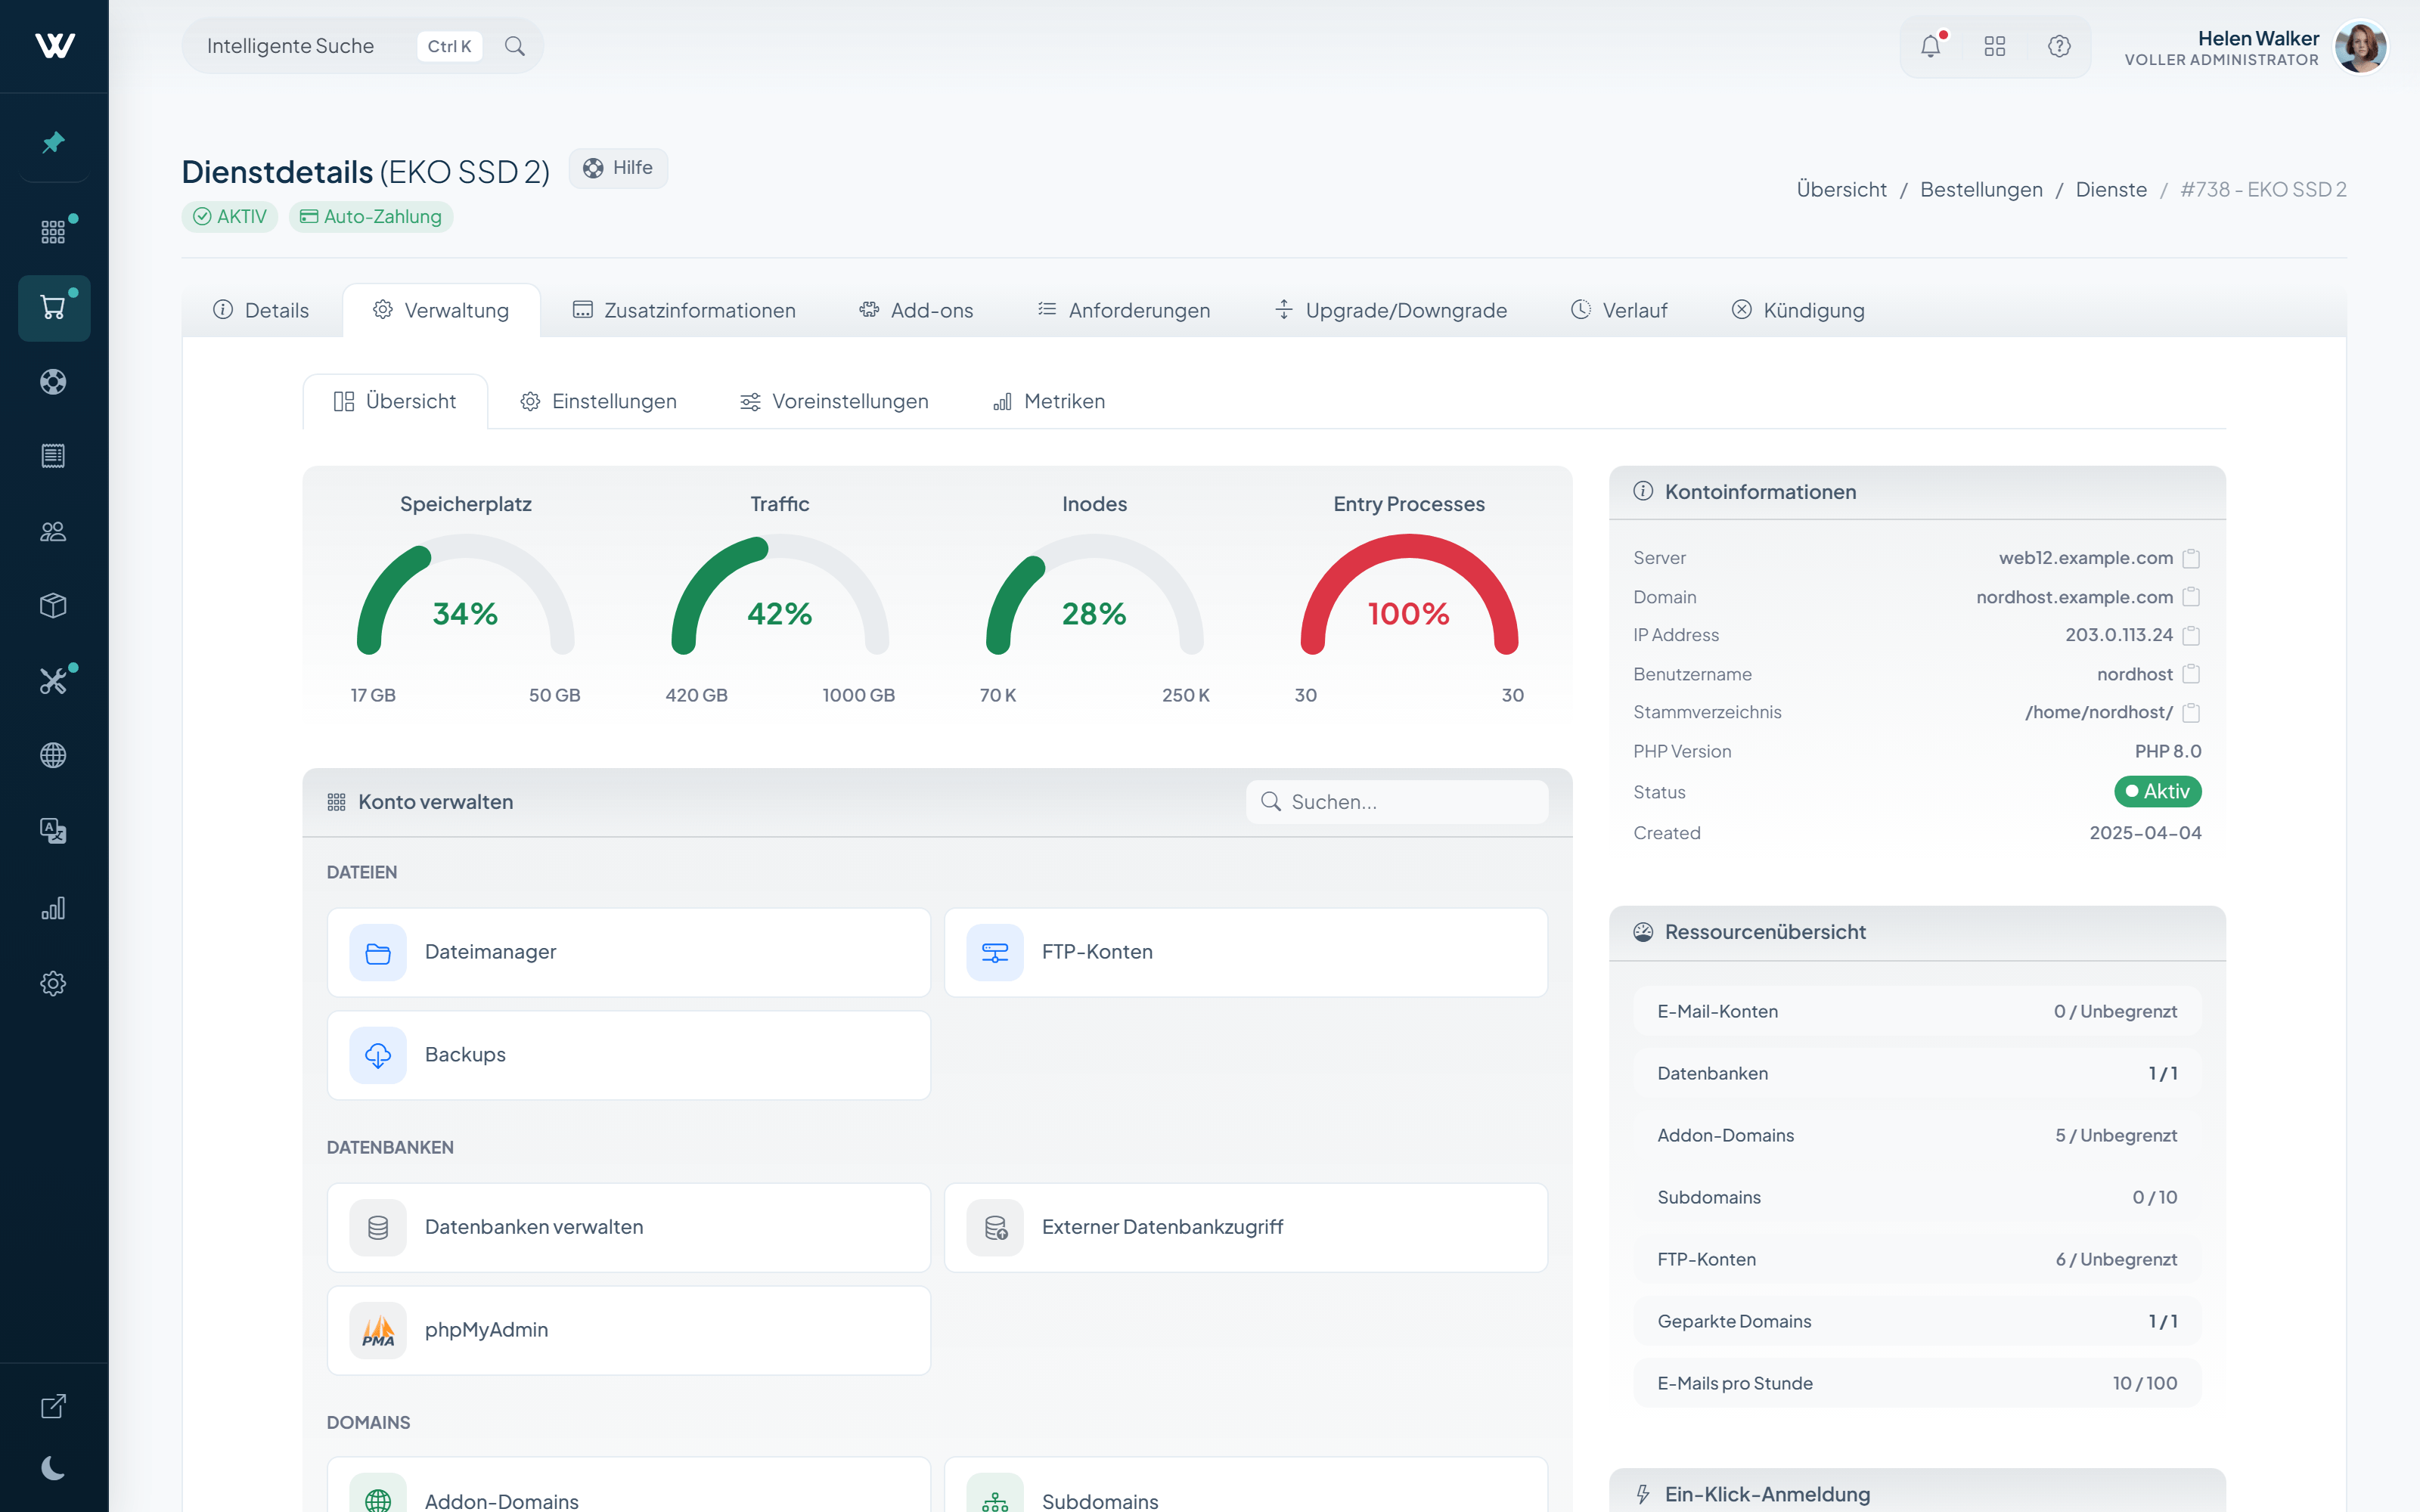Copy the IP address 203.0.113.24

pyautogui.click(x=2191, y=635)
